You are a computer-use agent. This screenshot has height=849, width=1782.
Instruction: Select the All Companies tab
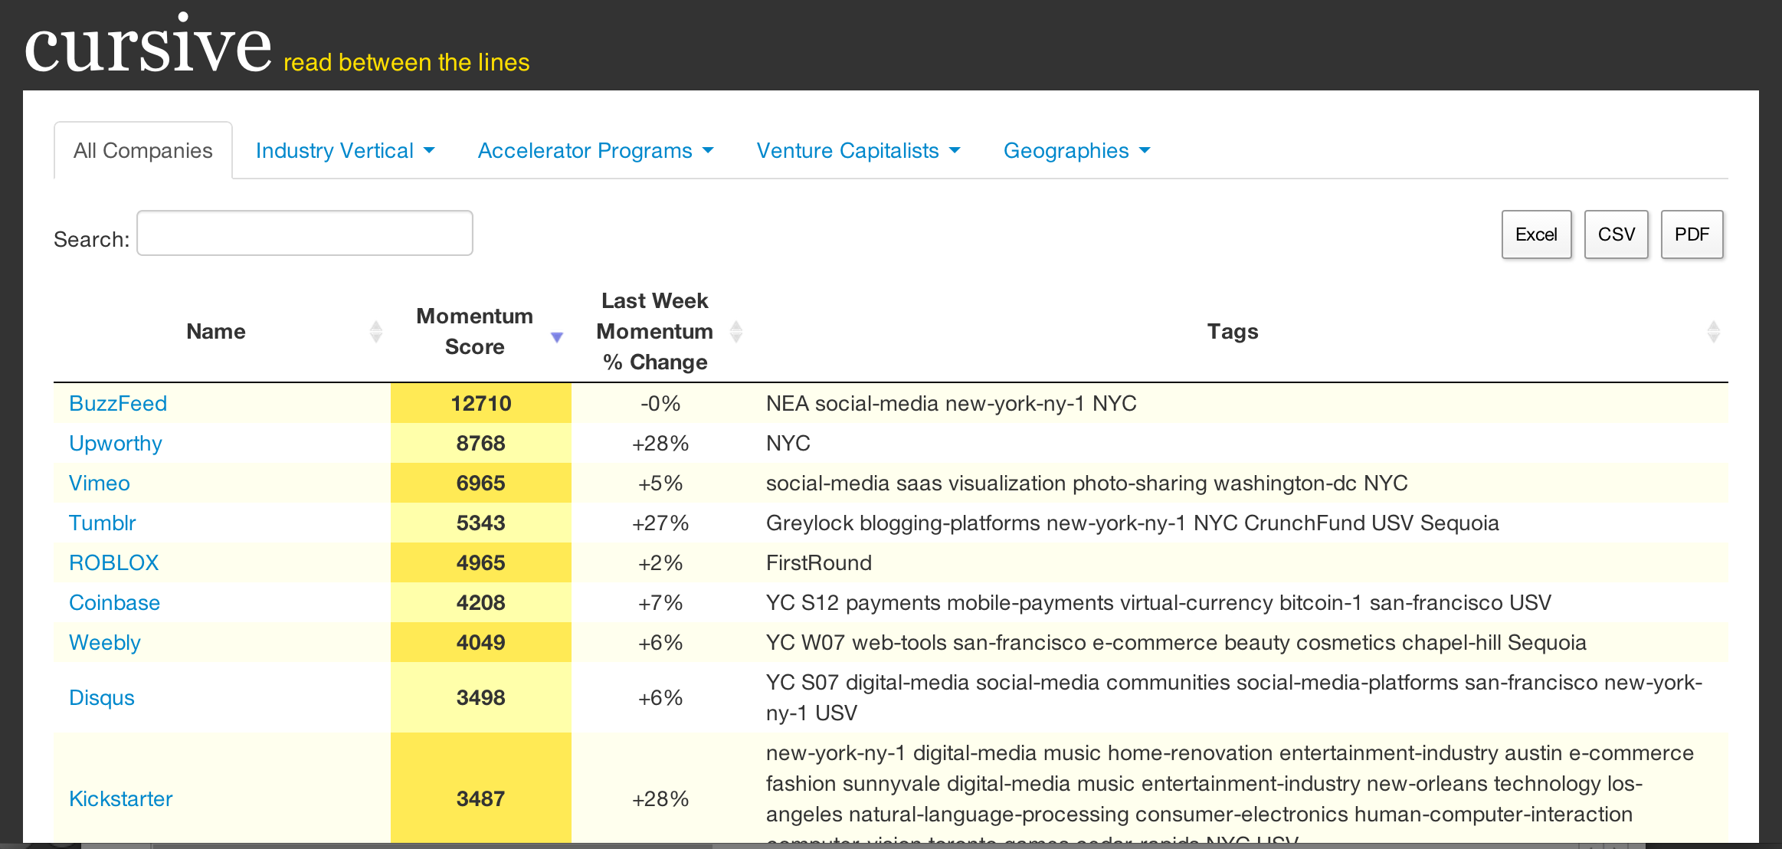pyautogui.click(x=143, y=151)
